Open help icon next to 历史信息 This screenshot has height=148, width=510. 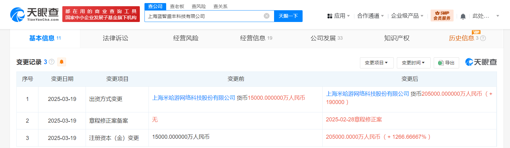[483, 38]
